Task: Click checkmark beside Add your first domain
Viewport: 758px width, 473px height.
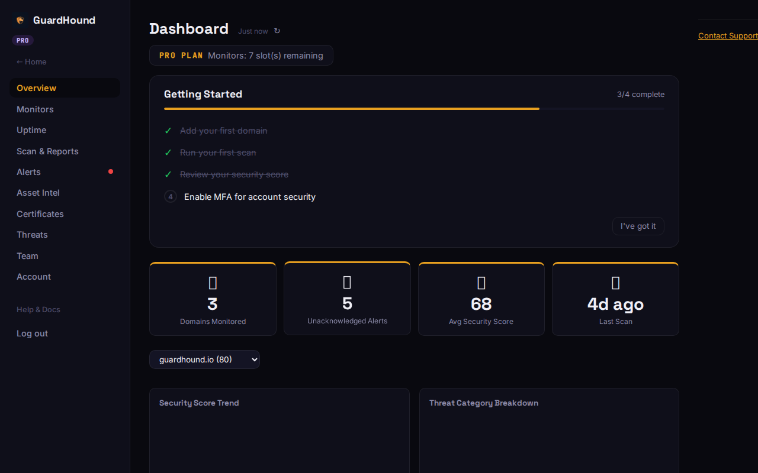Action: coord(168,131)
